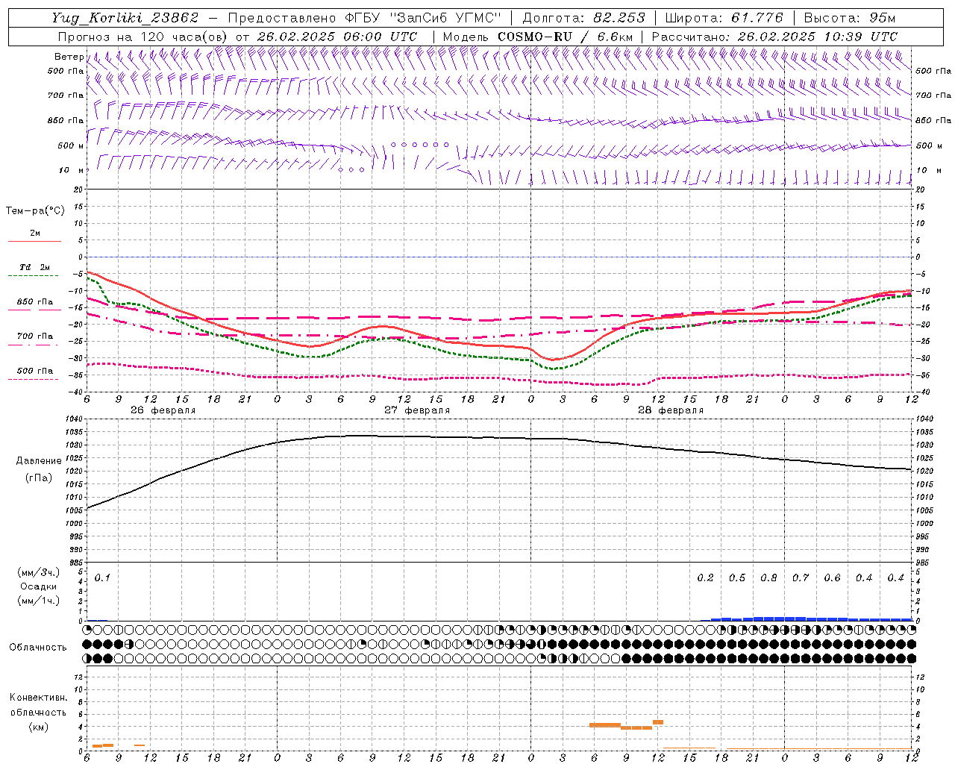Click the 700 гПа temperature legend entry
The width and height of the screenshot is (955, 764).
coord(34,339)
